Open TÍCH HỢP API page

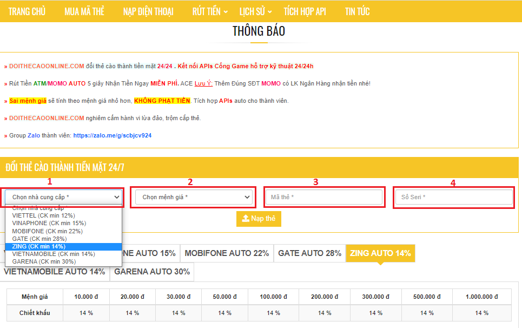[305, 11]
